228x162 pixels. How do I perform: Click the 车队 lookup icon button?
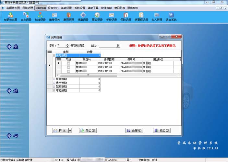tap(118, 46)
